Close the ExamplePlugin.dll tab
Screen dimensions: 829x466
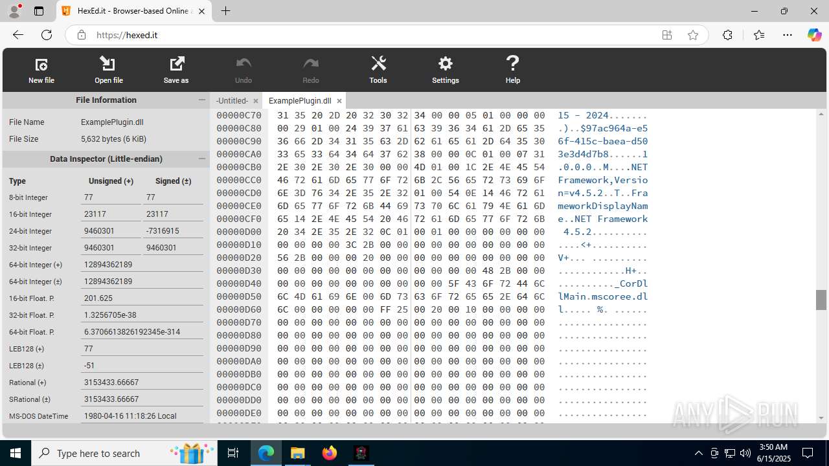click(x=339, y=101)
